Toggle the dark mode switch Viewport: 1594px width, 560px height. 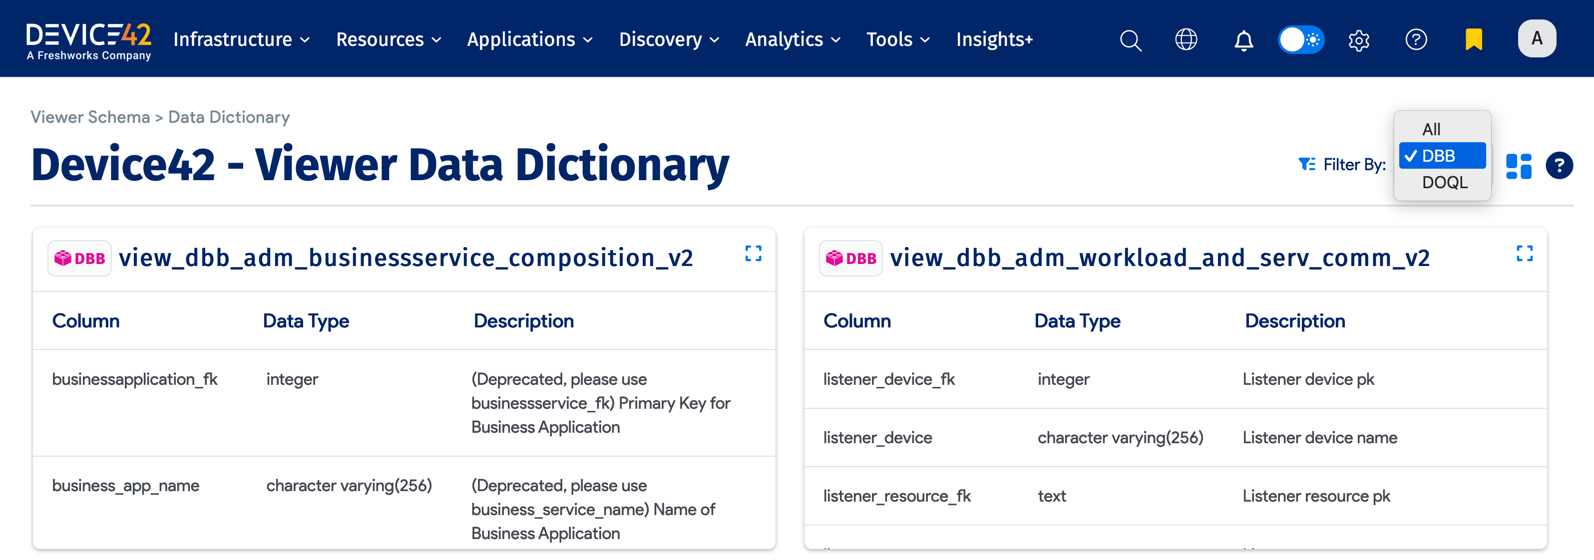pos(1301,39)
